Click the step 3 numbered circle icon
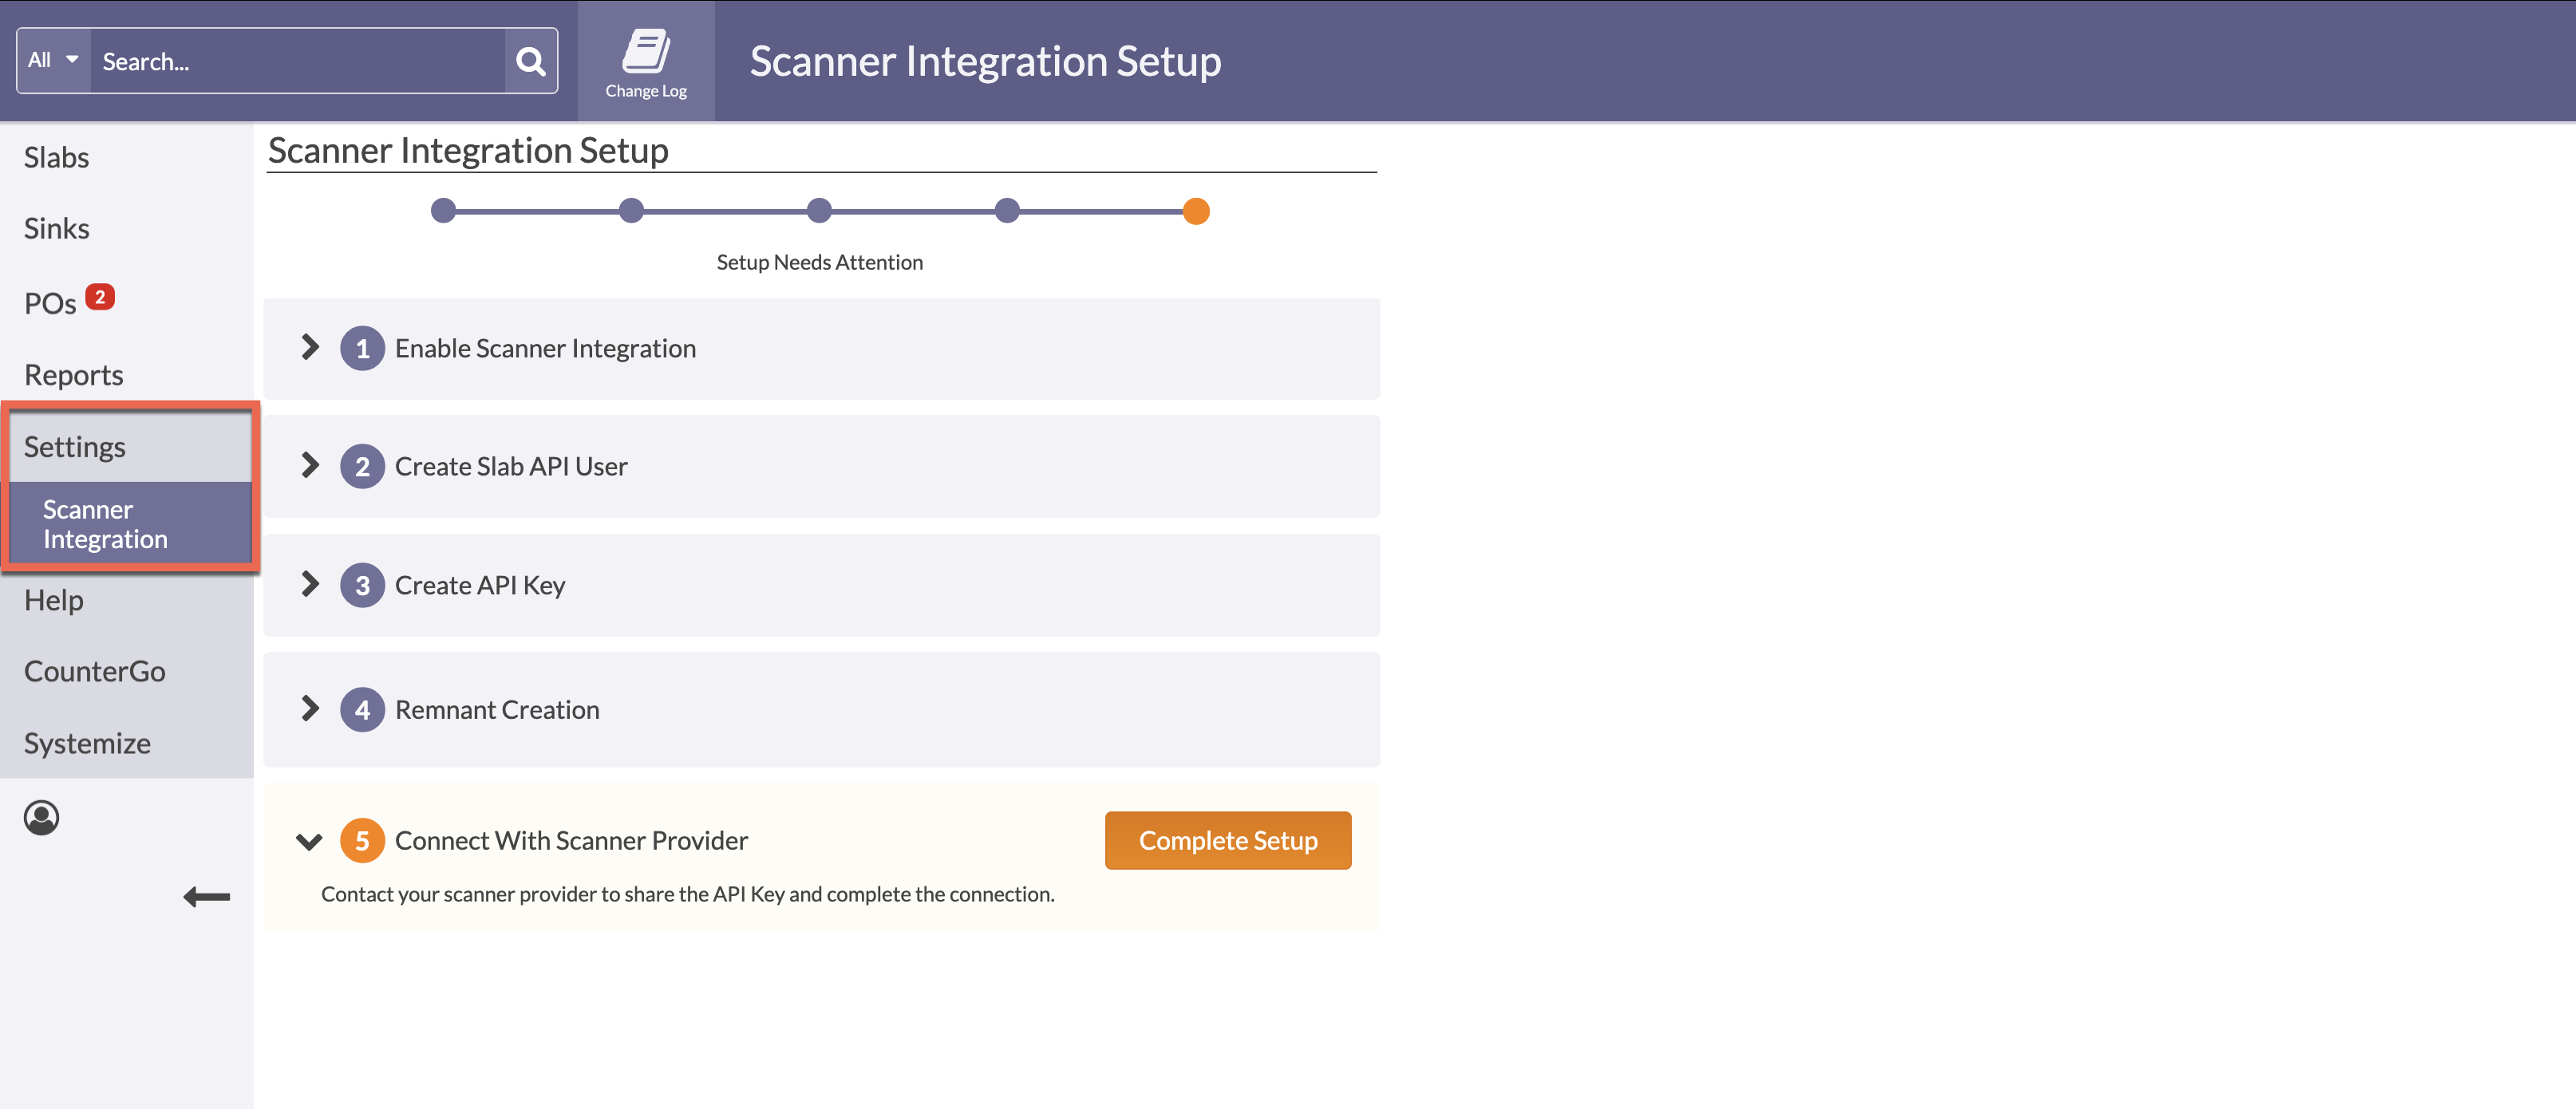 click(x=362, y=585)
